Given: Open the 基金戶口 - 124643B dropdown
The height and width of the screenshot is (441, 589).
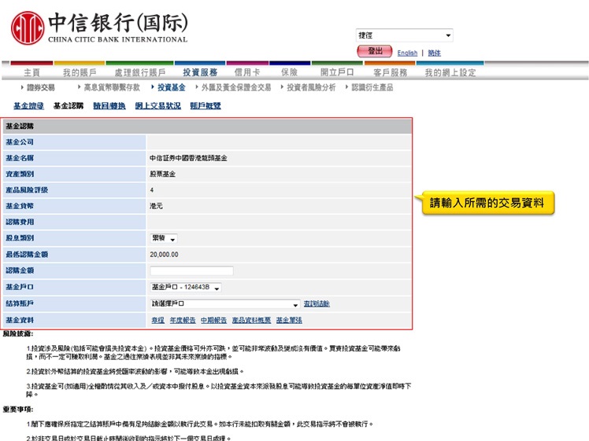Looking at the screenshot, I should click(186, 287).
